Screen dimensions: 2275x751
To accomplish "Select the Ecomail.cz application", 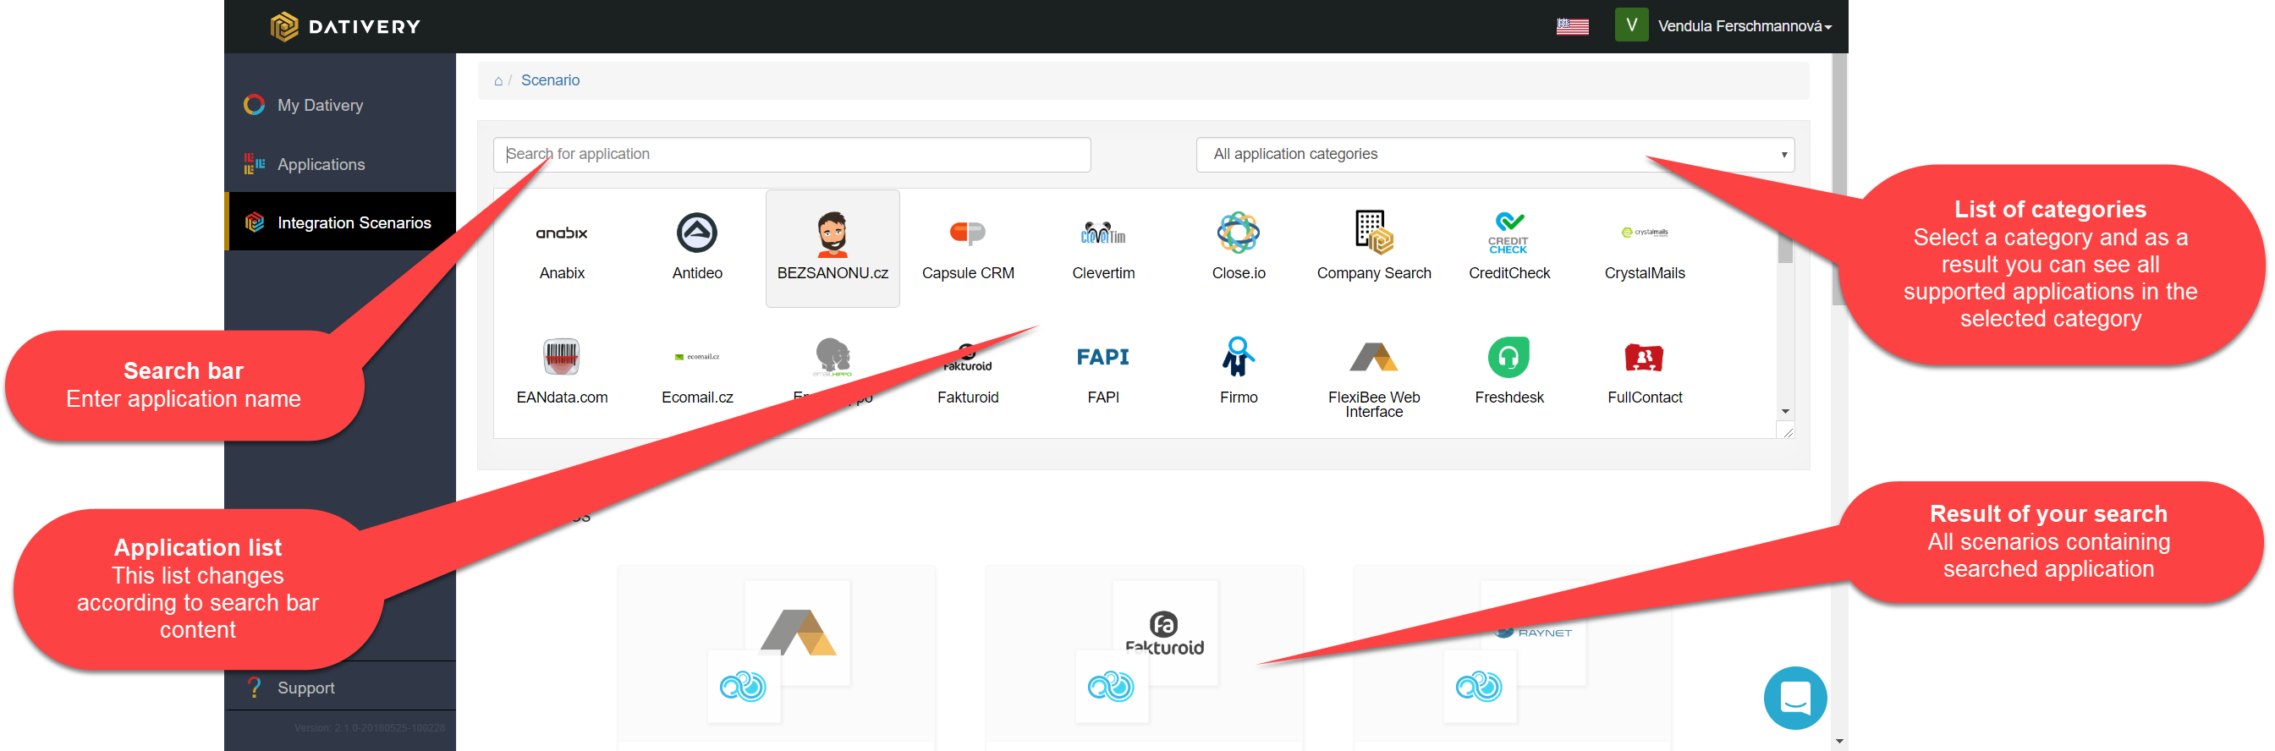I will click(698, 373).
